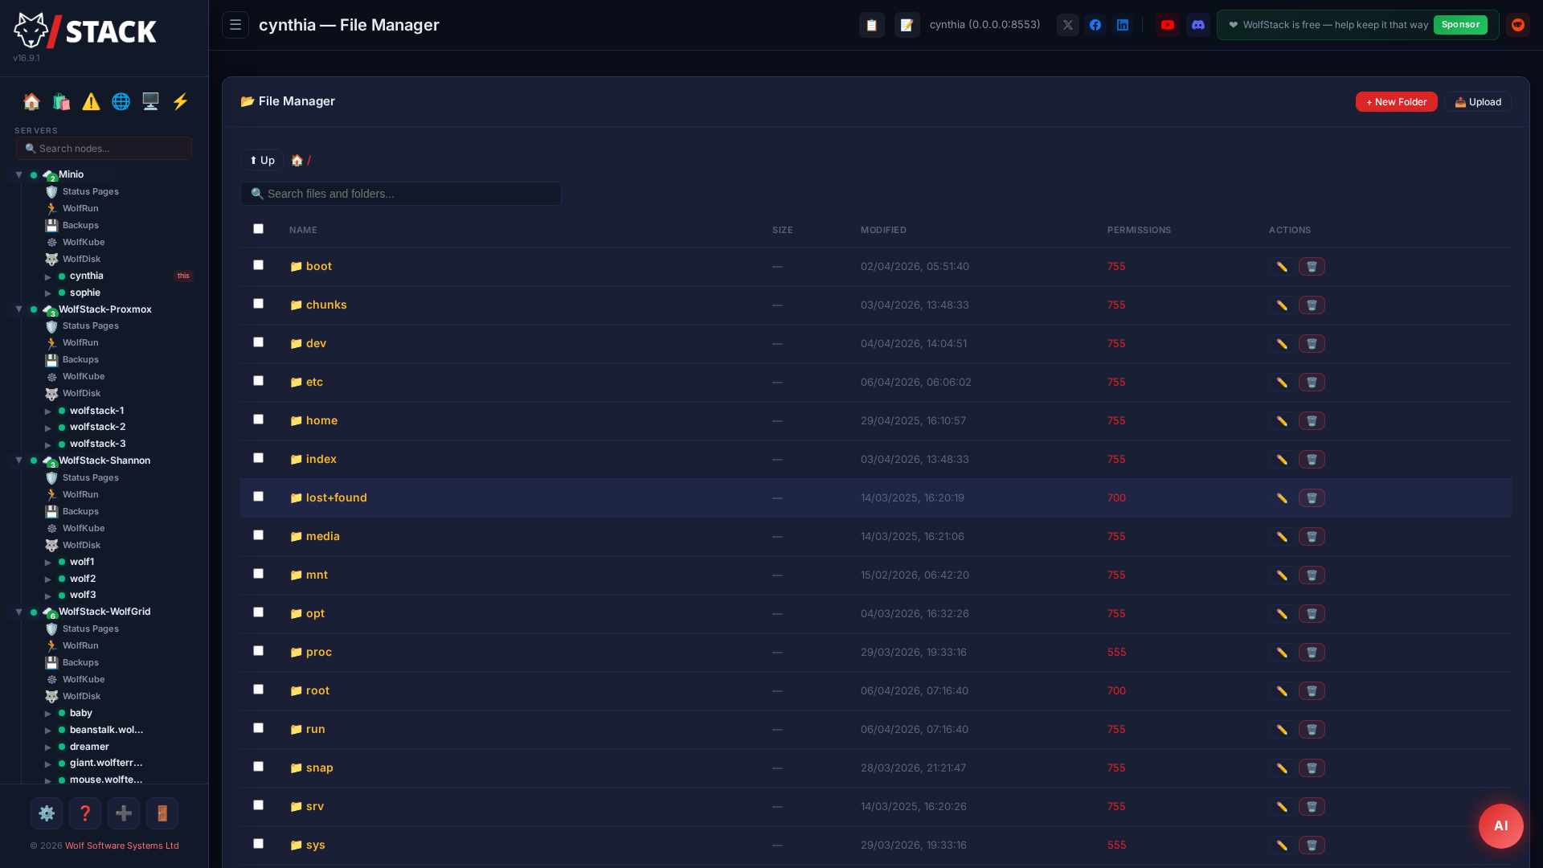1543x868 pixels.
Task: Expand the cynthia node arrow
Action: pos(48,276)
